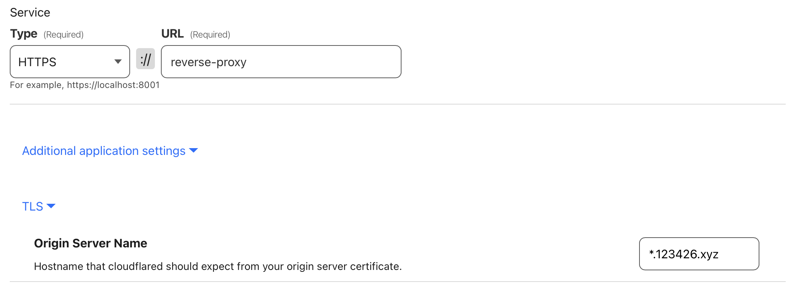Click the TLS link text
Viewport: 797px width, 291px height.
[x=33, y=206]
